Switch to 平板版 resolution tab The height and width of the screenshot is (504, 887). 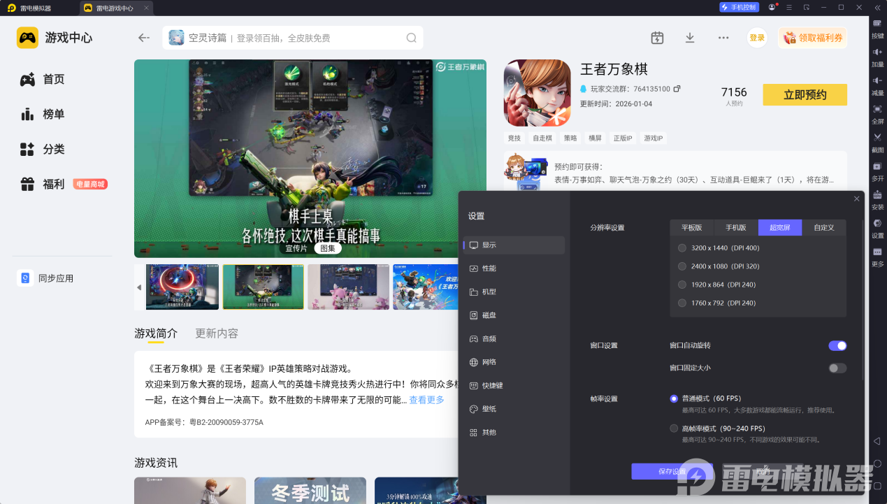692,227
